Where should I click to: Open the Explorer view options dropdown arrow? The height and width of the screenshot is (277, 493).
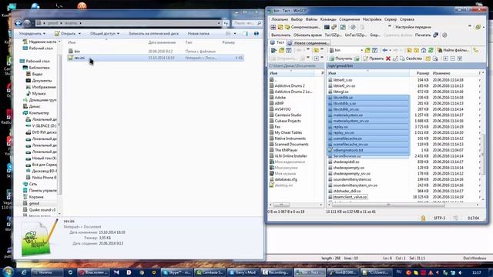(235, 33)
